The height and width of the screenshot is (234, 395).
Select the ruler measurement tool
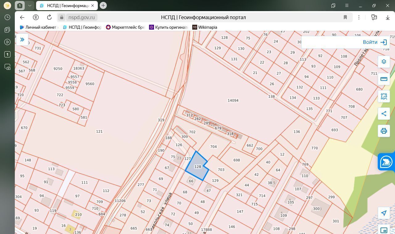(384, 79)
